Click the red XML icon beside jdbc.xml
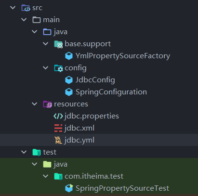The width and height of the screenshot is (198, 196). coord(58,128)
